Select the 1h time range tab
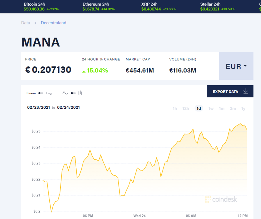Screen dimensions: 261x219 [175, 108]
